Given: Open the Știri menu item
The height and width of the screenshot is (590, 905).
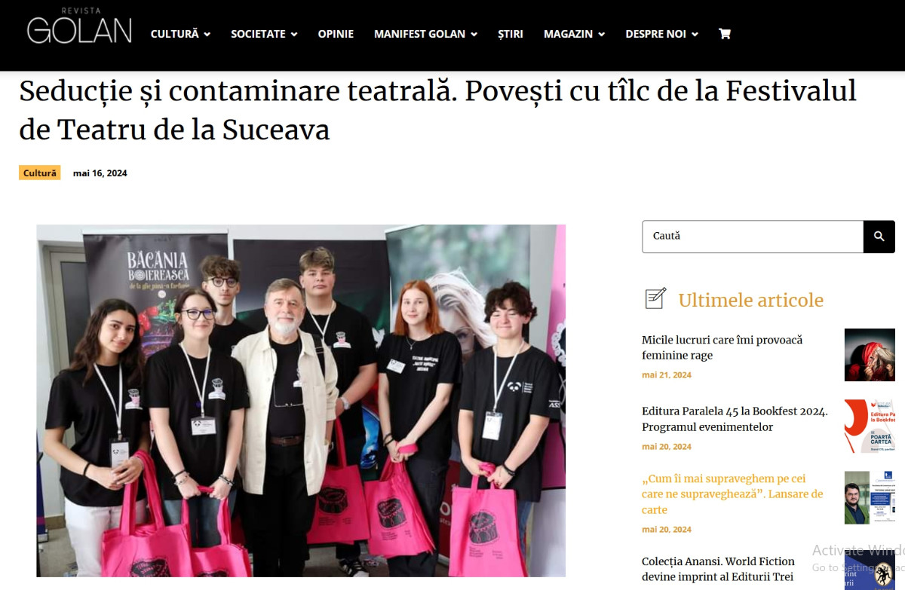Looking at the screenshot, I should 511,34.
